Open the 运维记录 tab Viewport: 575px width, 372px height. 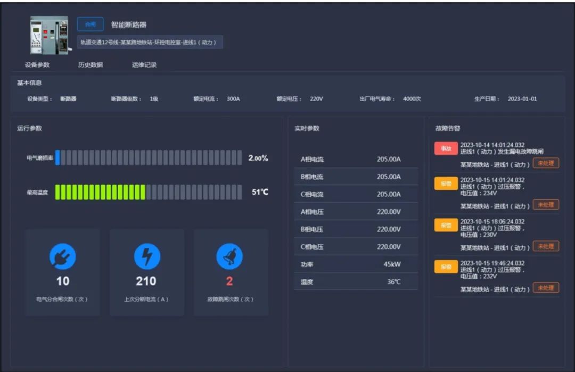point(144,65)
